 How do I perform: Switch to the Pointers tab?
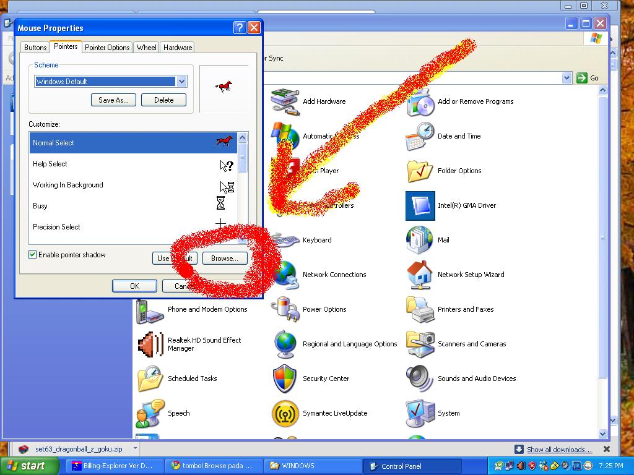pyautogui.click(x=66, y=46)
